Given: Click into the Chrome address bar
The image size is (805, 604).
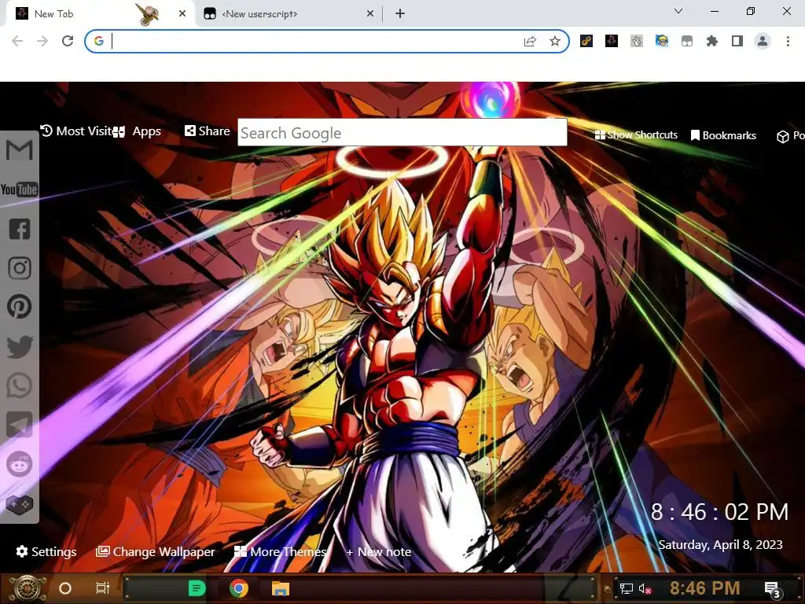Looking at the screenshot, I should coord(313,41).
